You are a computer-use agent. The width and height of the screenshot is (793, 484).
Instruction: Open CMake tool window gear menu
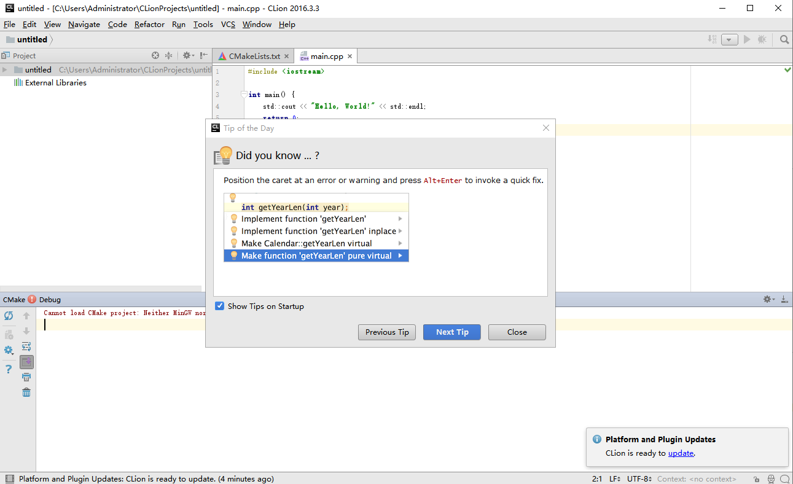768,299
